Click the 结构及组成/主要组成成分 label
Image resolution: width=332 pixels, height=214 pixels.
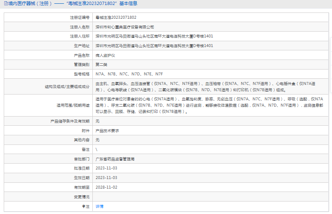[x=67, y=87]
